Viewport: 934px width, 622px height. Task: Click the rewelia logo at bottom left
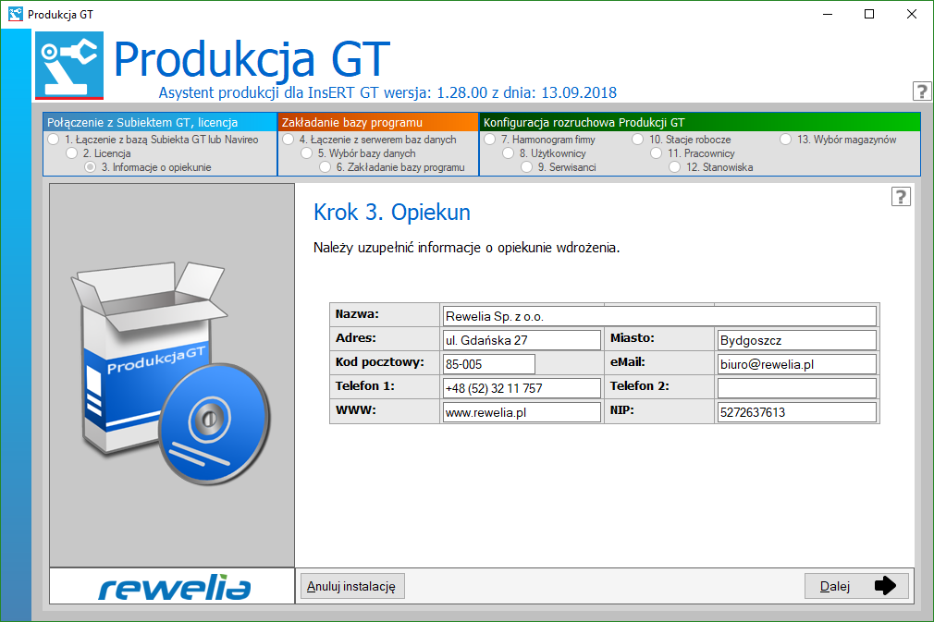click(x=174, y=586)
